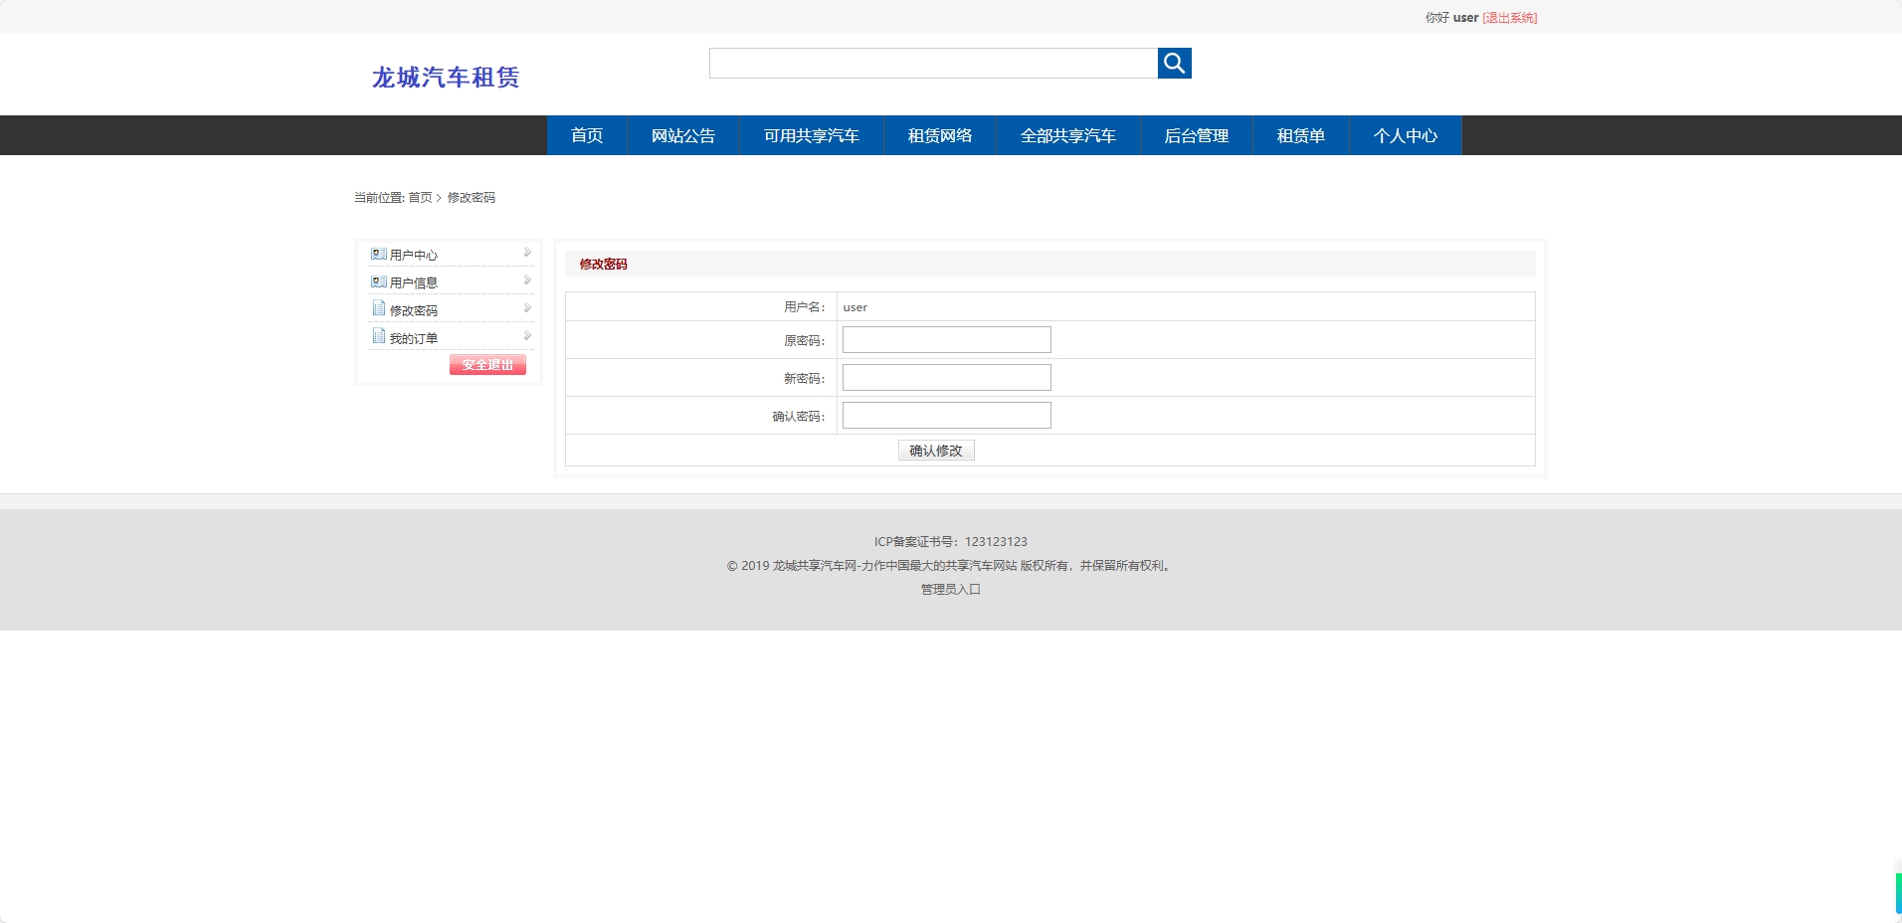Click the 首页 breadcrumb link

tap(421, 198)
